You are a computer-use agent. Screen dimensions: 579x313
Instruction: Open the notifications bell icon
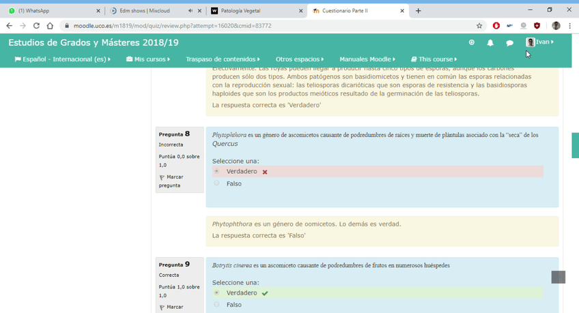(x=490, y=42)
